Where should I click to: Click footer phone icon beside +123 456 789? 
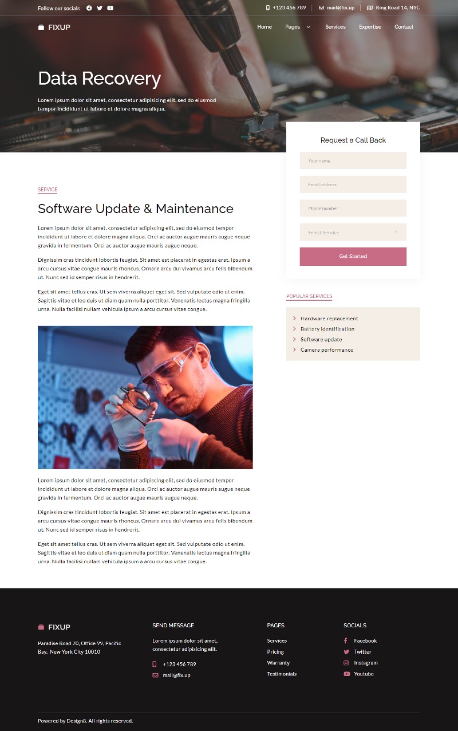click(x=155, y=665)
